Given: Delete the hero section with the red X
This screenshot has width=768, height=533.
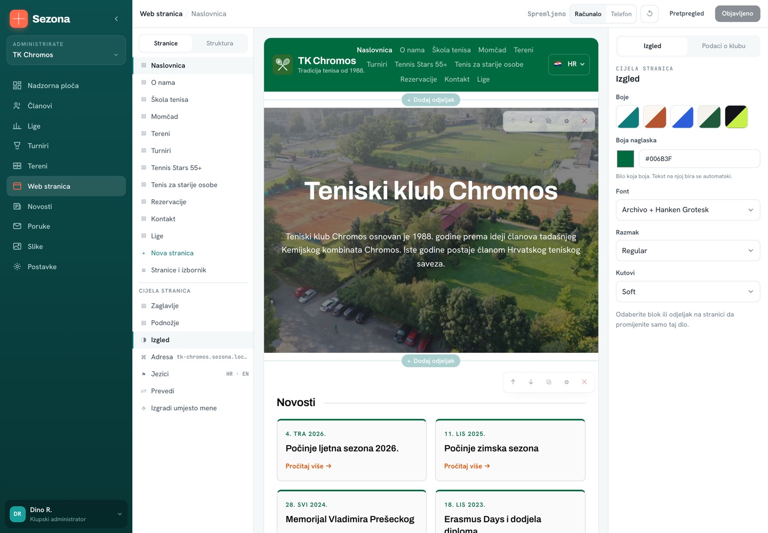Looking at the screenshot, I should [584, 121].
